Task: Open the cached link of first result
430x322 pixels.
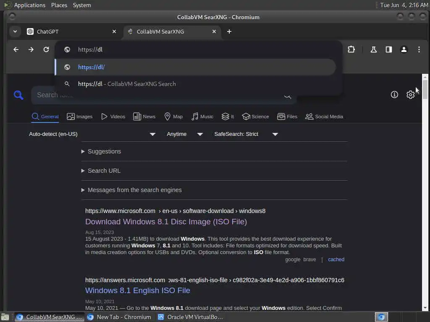Action: coord(336,260)
